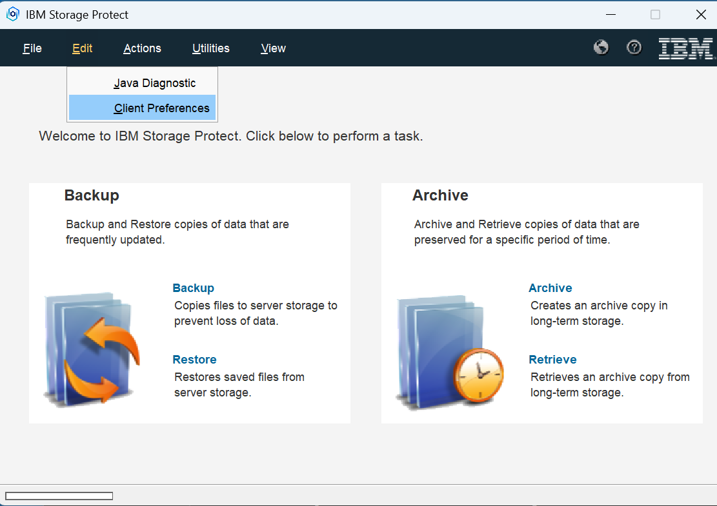
Task: Close the open Edit menu
Action: [x=82, y=48]
